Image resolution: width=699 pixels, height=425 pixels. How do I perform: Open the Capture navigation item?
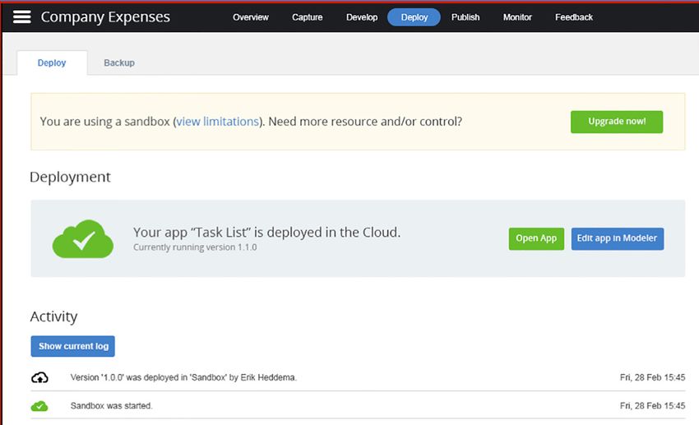307,17
